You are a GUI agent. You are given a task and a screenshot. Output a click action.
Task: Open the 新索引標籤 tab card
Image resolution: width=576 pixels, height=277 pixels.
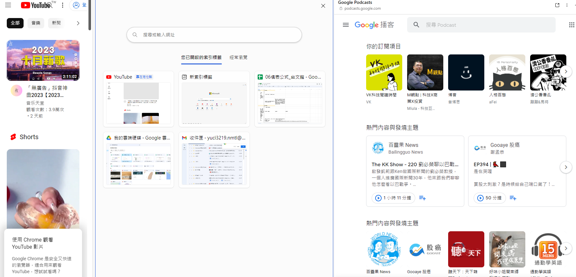point(214,99)
